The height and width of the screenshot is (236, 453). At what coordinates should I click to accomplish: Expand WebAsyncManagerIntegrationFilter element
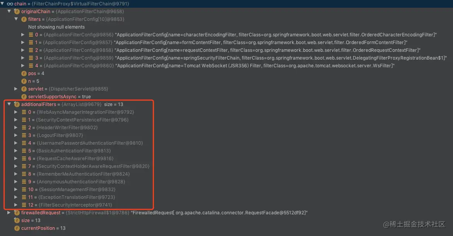pyautogui.click(x=16, y=112)
